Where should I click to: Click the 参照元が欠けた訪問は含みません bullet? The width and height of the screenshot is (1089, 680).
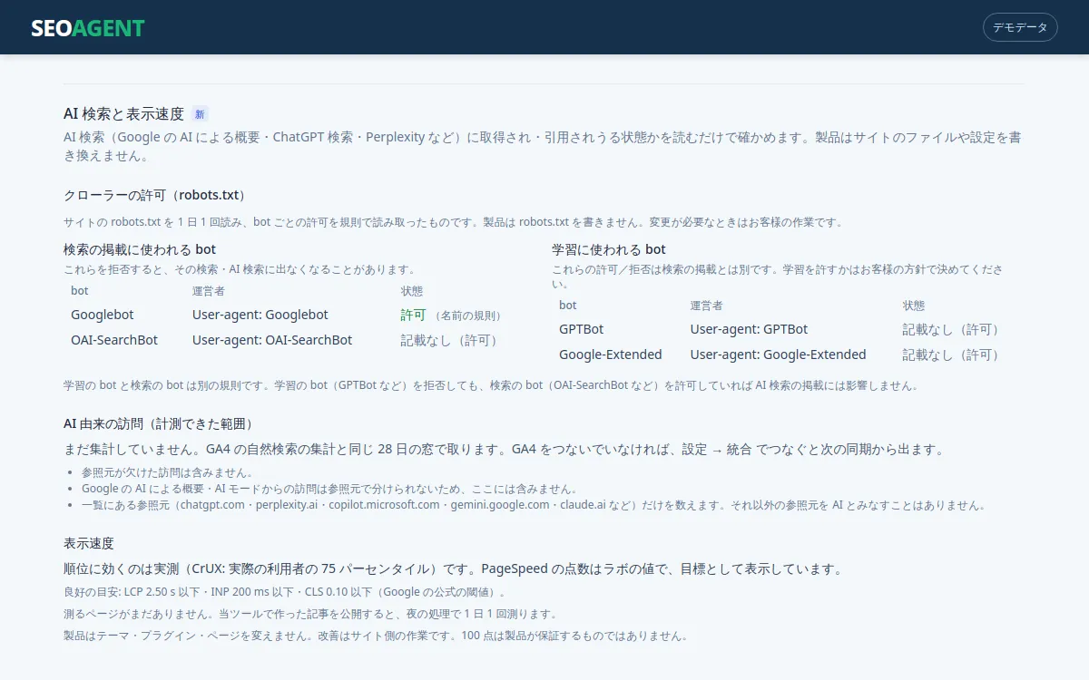(168, 472)
